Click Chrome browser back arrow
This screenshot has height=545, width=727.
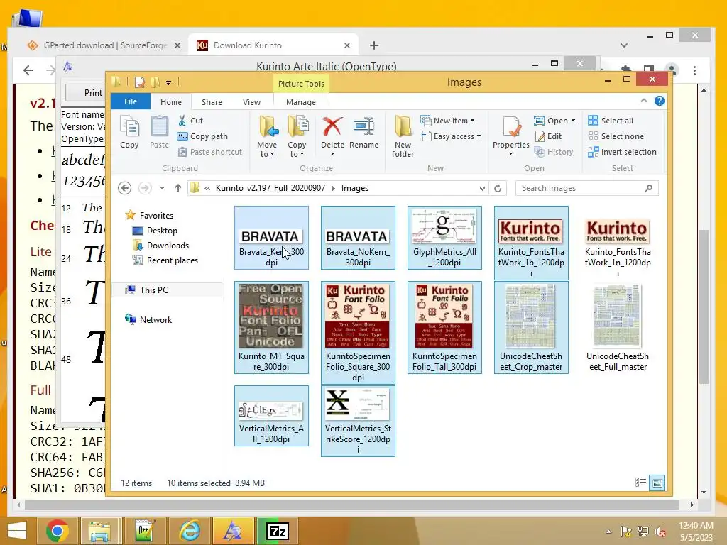click(x=28, y=70)
